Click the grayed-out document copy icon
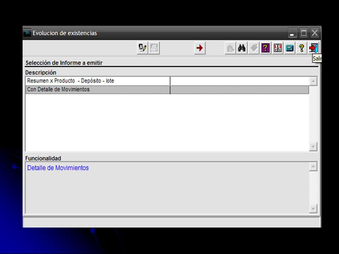 pyautogui.click(x=231, y=48)
